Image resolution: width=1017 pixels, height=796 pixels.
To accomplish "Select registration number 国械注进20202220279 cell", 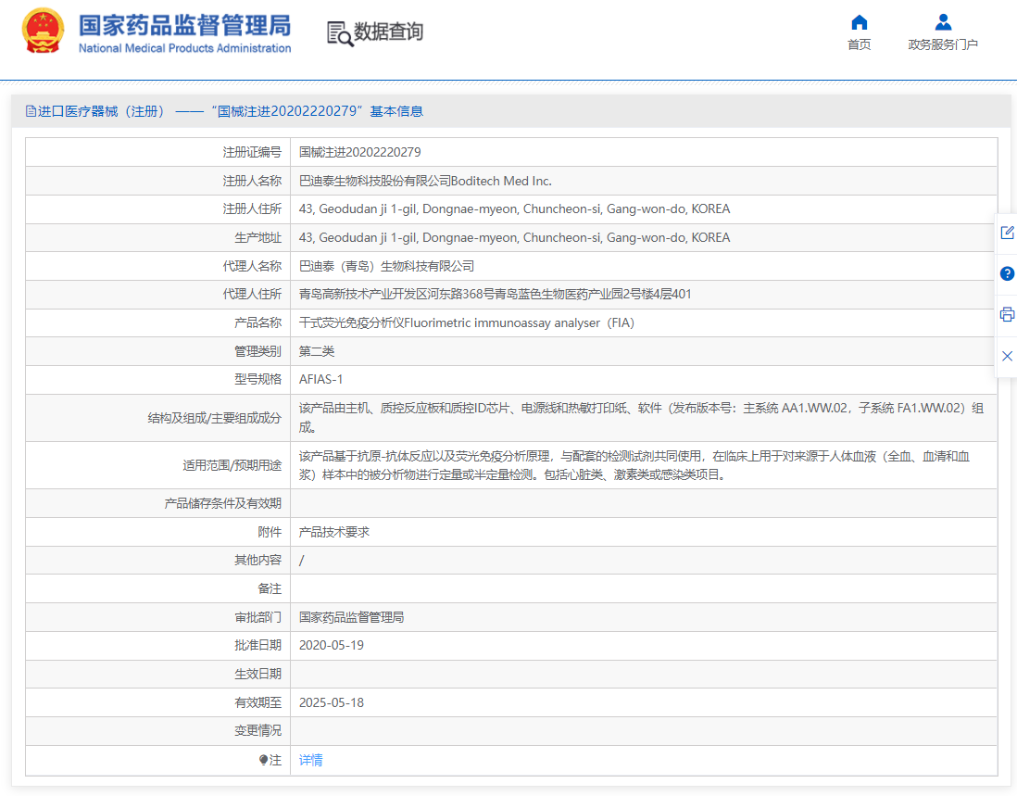I will 360,152.
